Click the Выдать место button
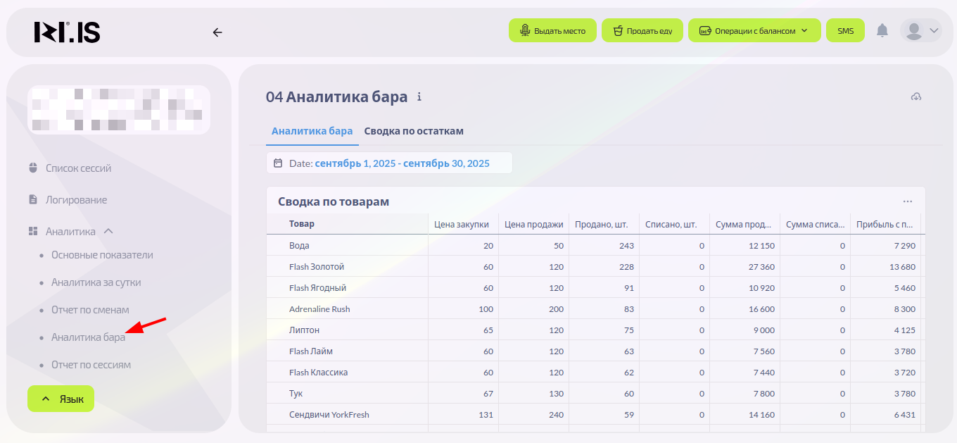Image resolution: width=957 pixels, height=443 pixels. pos(552,30)
